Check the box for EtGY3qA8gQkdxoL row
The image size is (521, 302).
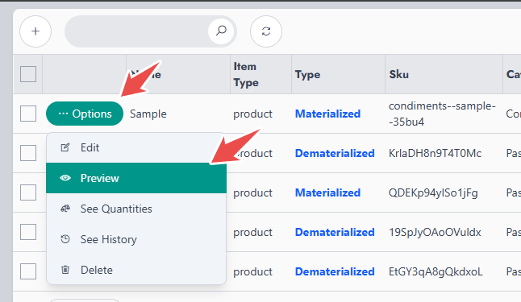point(28,271)
